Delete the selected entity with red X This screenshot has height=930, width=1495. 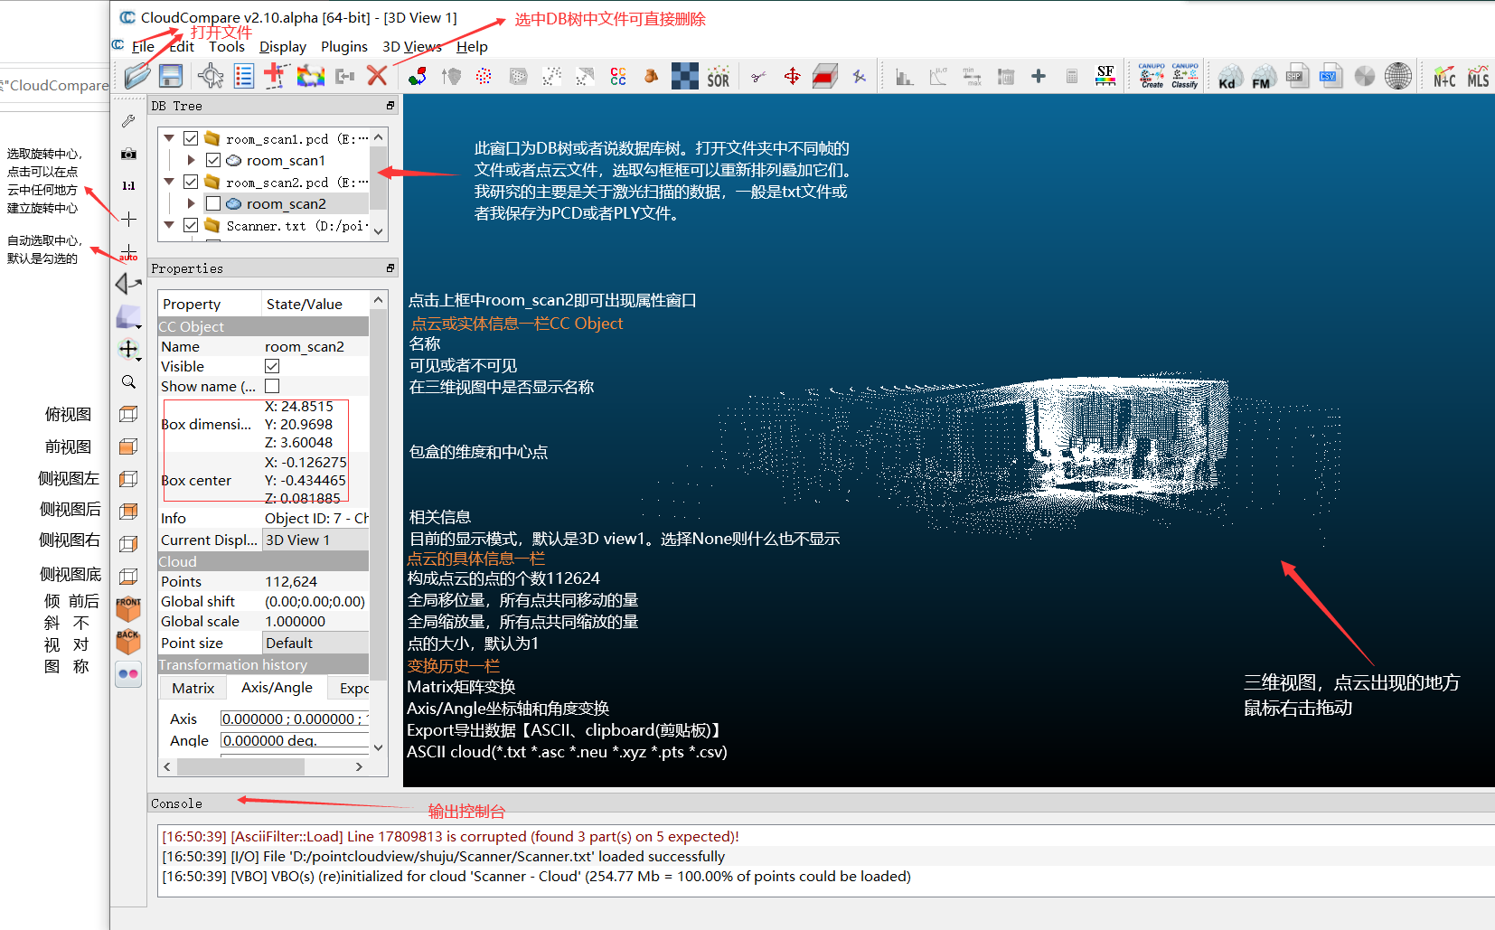[377, 76]
